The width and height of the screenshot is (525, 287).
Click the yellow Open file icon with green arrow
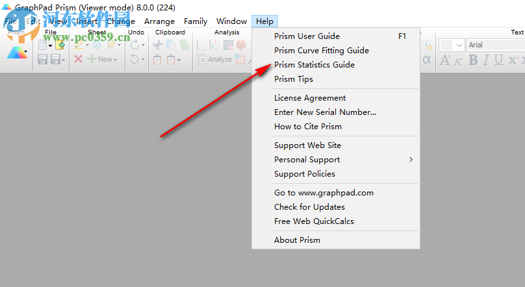click(x=60, y=45)
